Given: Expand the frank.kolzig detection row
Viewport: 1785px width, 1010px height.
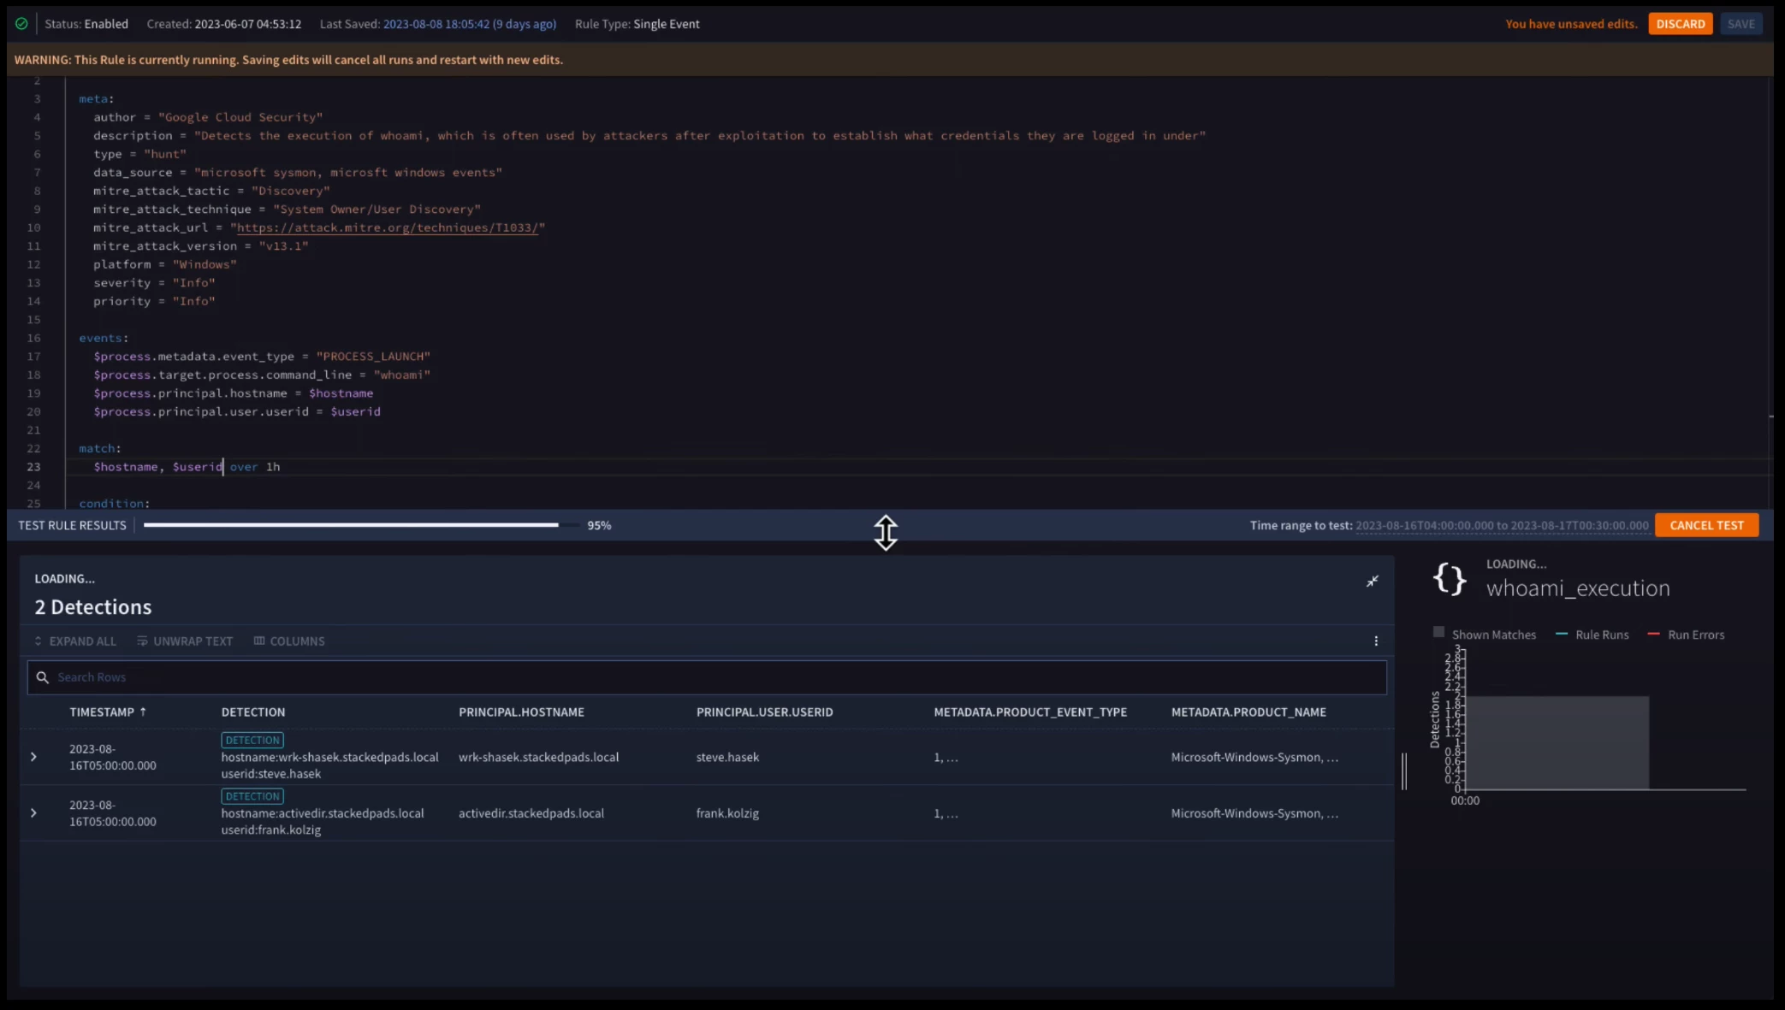Looking at the screenshot, I should [x=33, y=813].
